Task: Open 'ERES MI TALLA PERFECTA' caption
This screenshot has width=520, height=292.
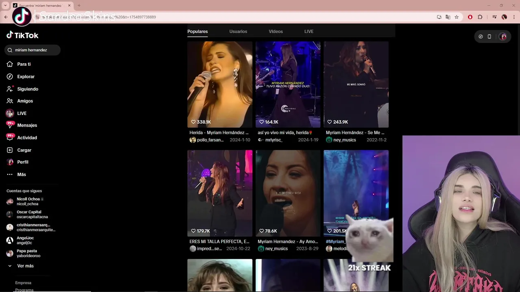Action: tap(219, 242)
